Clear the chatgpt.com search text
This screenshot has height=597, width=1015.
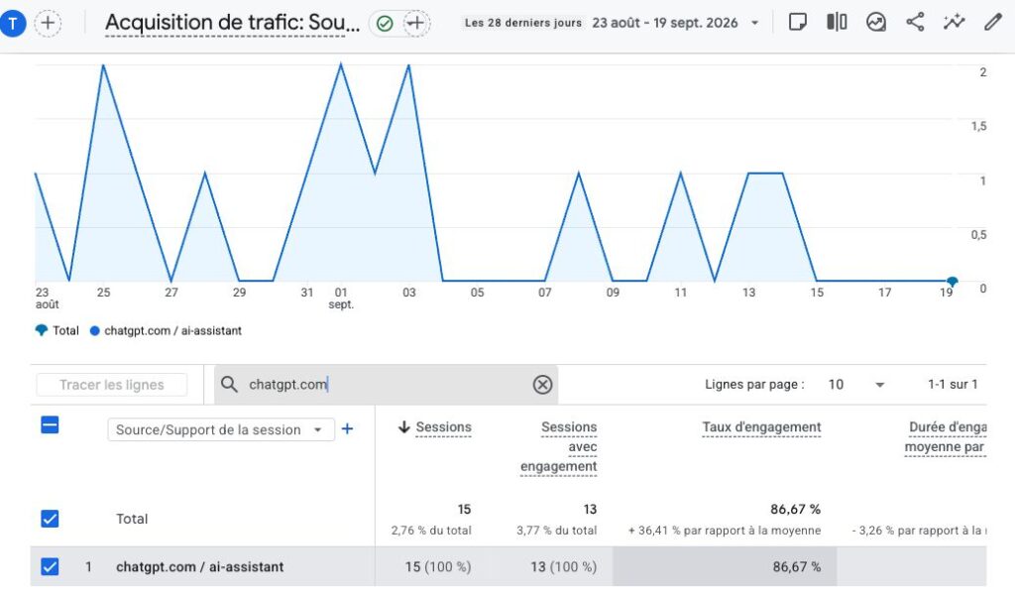[542, 385]
